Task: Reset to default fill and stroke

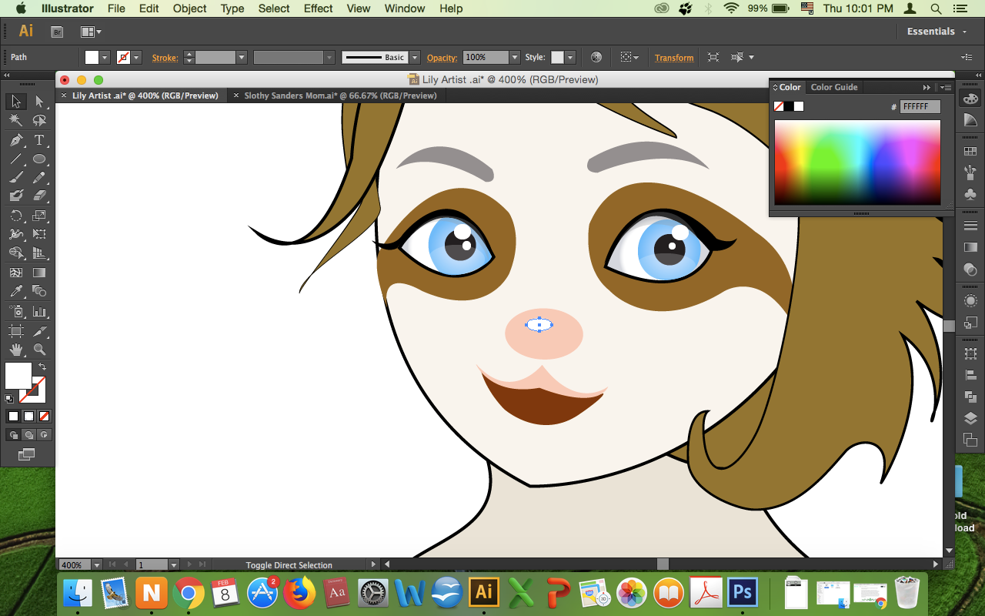Action: 9,399
